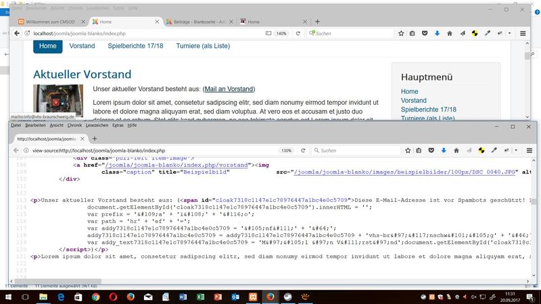541x304 pixels.
Task: Launch Microsoft Edge from taskbar
Action: [61, 297]
